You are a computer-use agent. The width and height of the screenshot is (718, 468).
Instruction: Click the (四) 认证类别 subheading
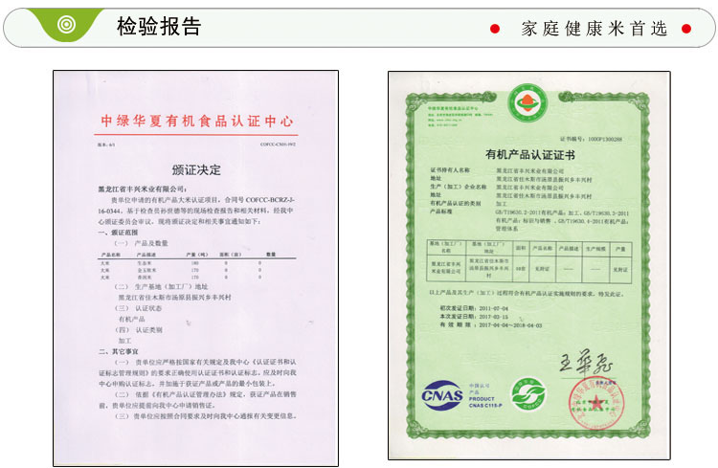point(138,330)
